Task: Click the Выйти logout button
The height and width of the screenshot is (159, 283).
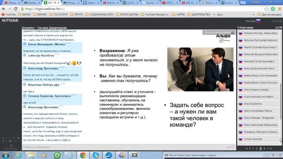Action: [x=277, y=21]
